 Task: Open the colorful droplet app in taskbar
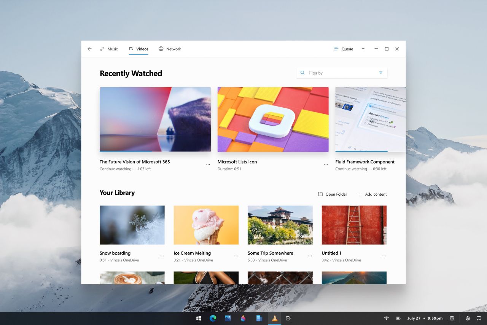(x=243, y=318)
